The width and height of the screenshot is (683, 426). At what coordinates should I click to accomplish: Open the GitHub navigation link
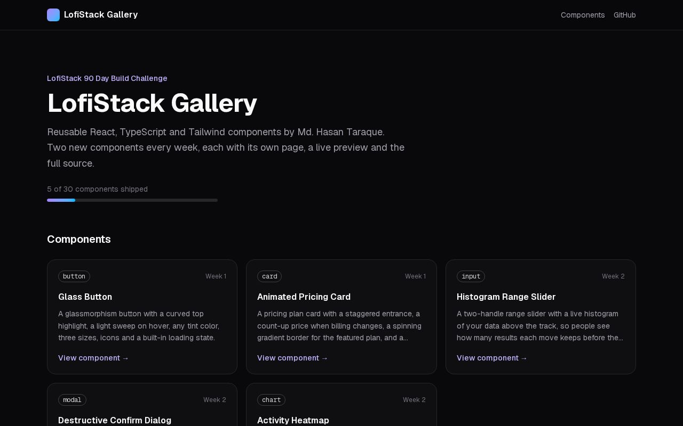(625, 15)
